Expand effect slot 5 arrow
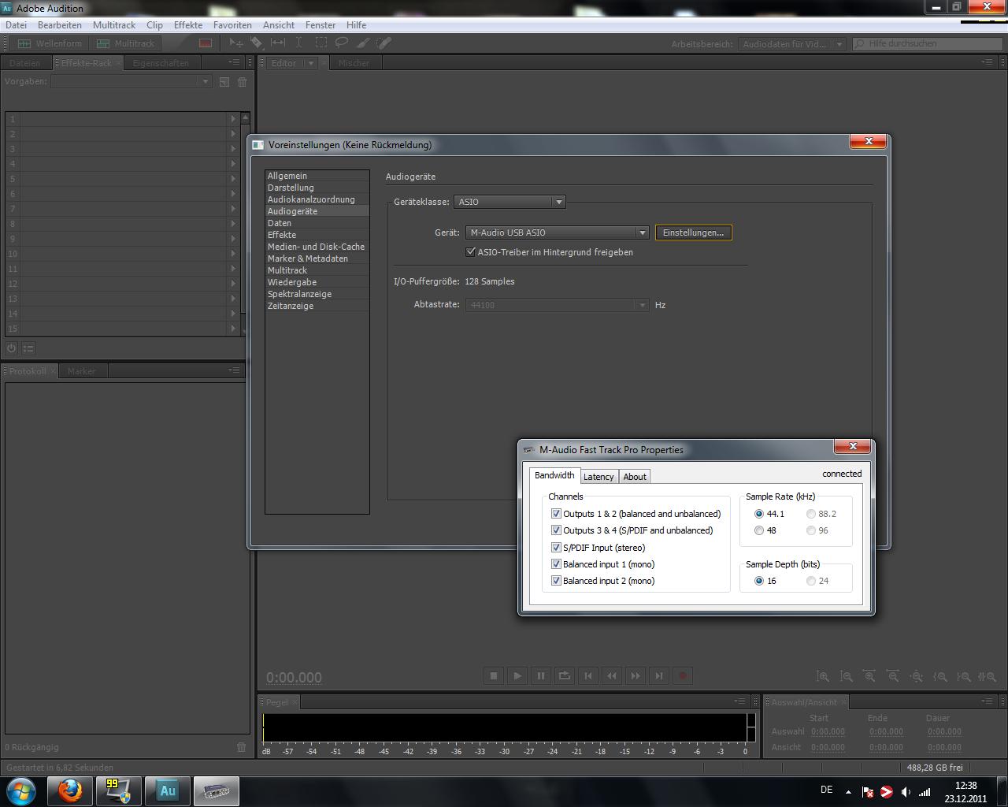The width and height of the screenshot is (1008, 807). point(233,179)
